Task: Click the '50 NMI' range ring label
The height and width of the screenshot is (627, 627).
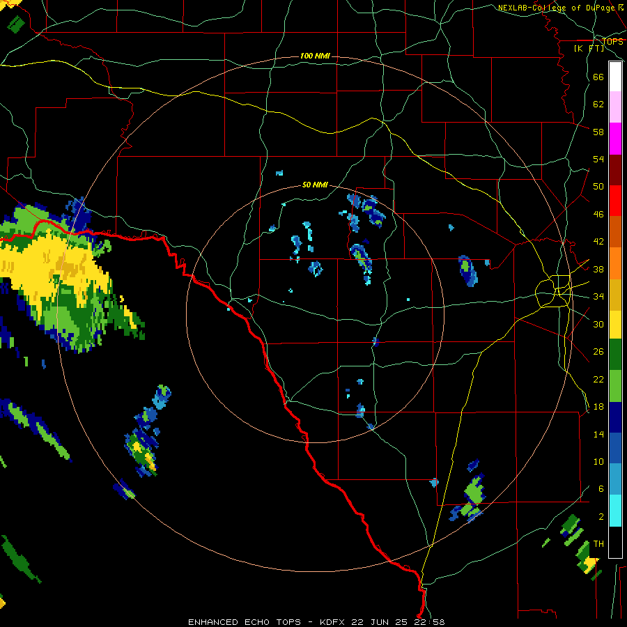Action: (x=315, y=185)
